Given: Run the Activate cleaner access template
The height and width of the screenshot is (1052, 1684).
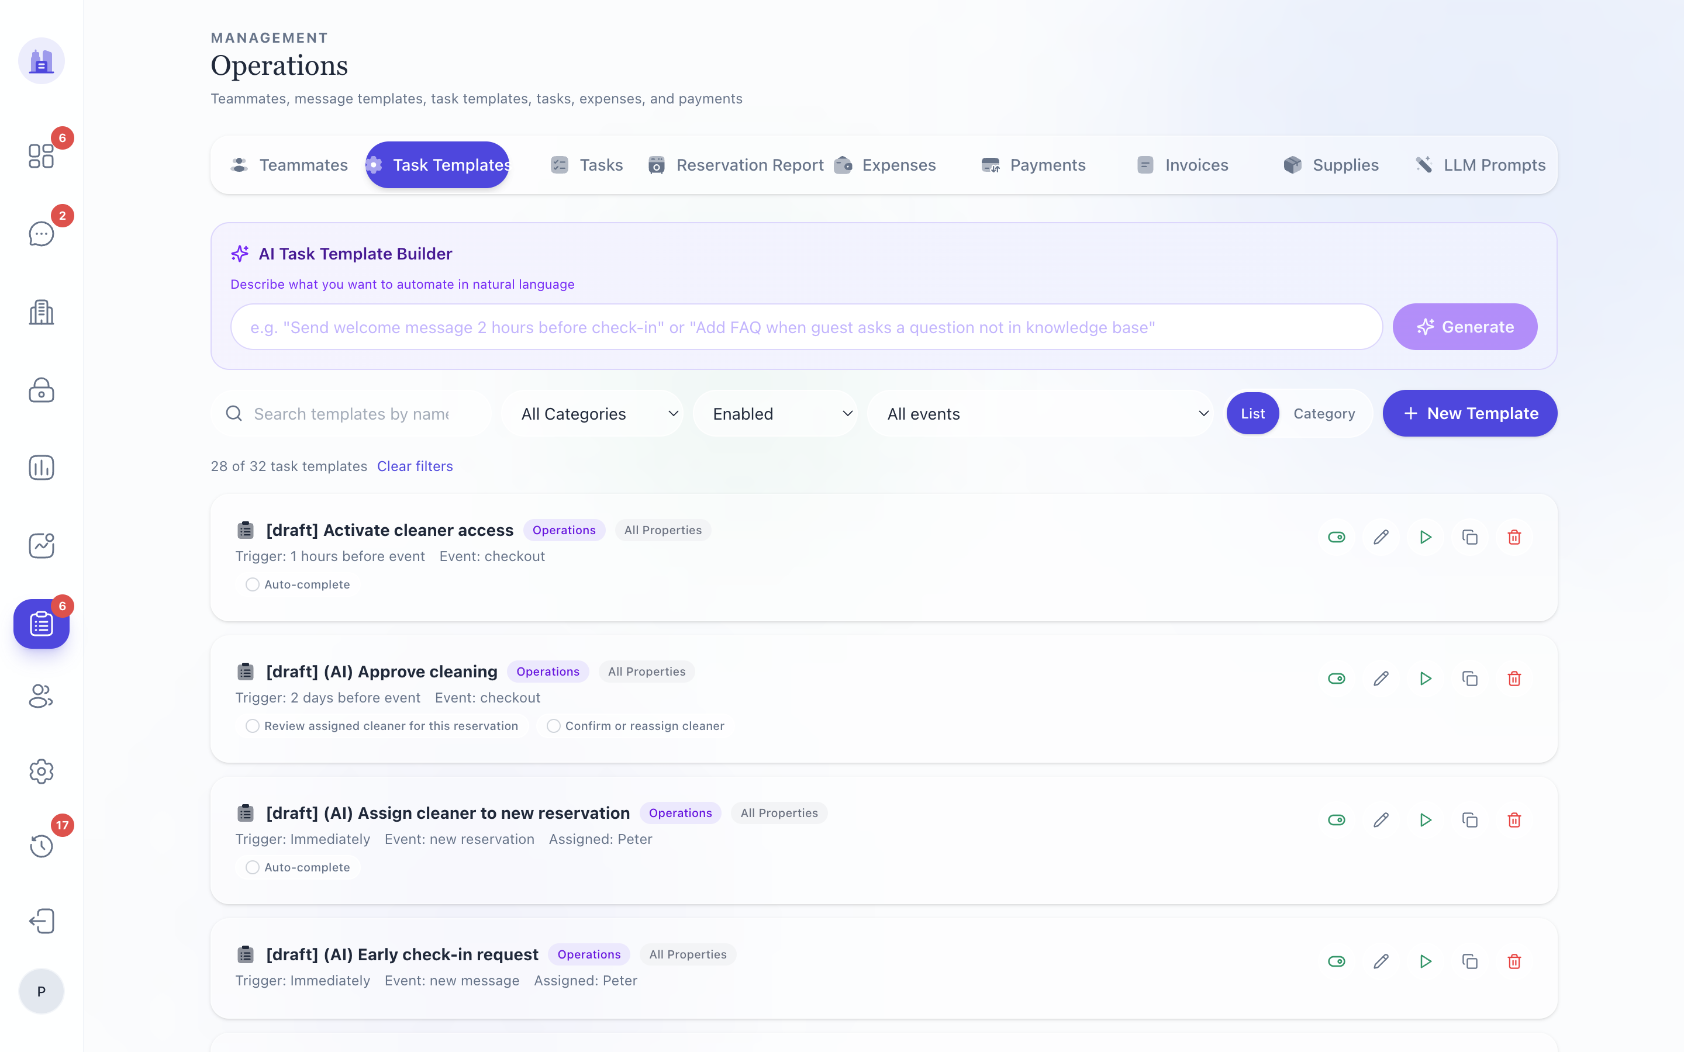Looking at the screenshot, I should [1425, 537].
